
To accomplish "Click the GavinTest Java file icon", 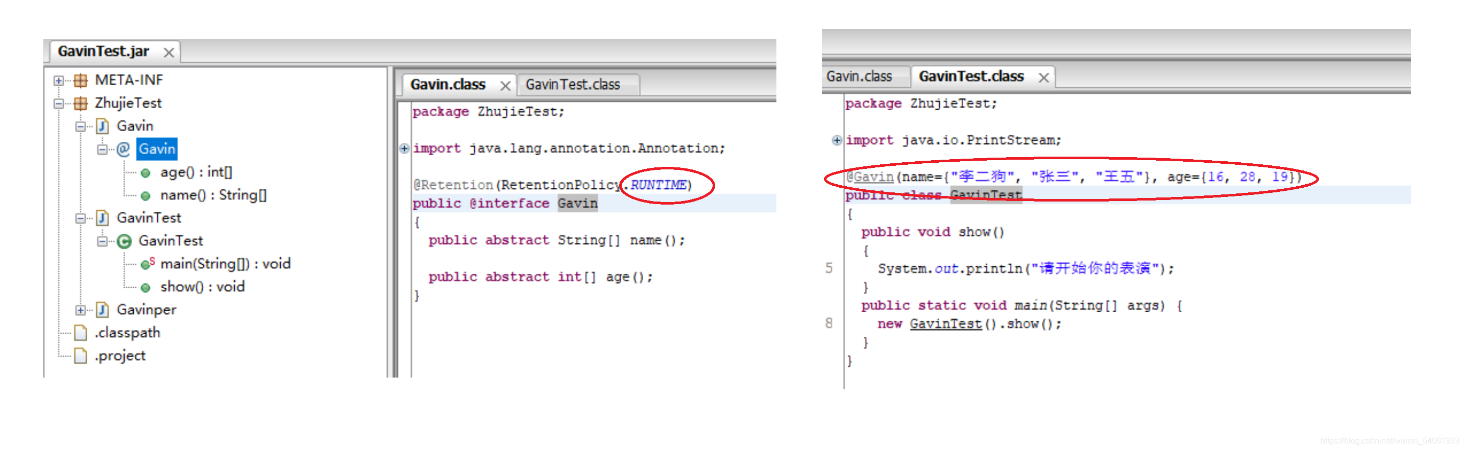I will [x=102, y=218].
